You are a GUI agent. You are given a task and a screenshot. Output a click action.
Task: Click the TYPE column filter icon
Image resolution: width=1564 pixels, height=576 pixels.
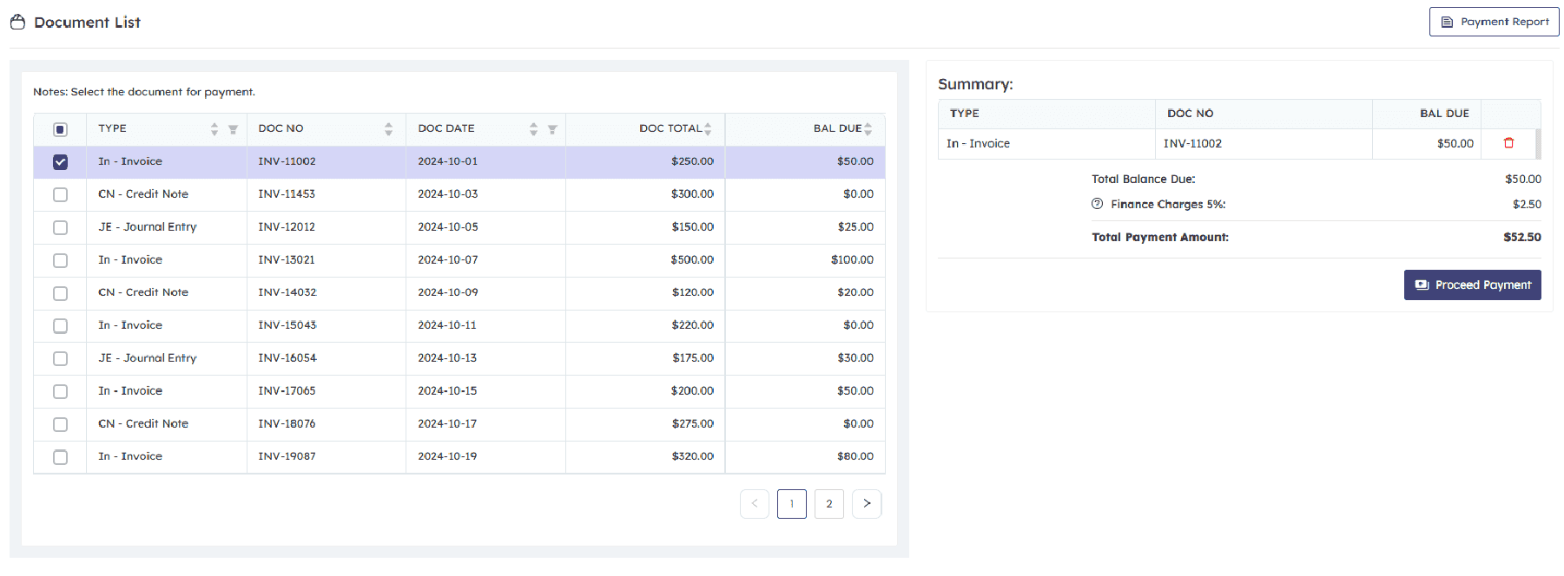pos(233,129)
